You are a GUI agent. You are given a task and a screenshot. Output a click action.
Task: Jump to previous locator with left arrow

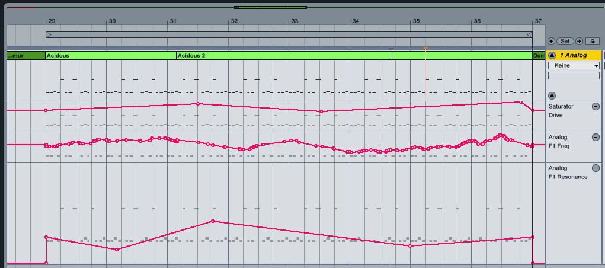[551, 41]
